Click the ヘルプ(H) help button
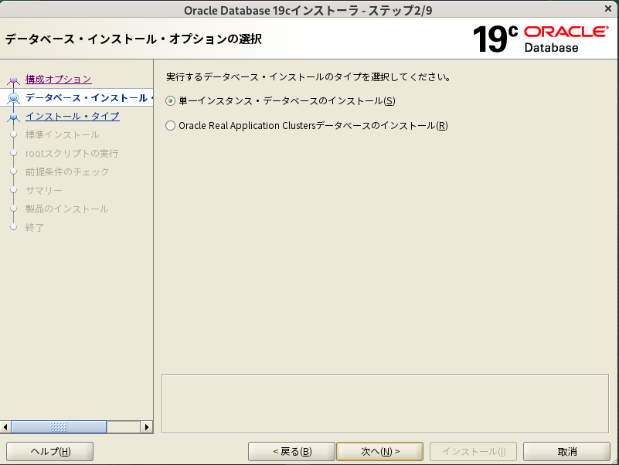 point(49,452)
